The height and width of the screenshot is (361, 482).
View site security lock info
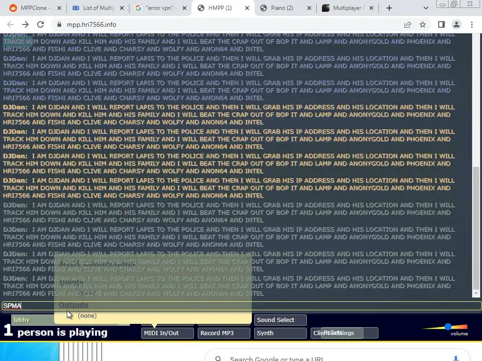59,24
